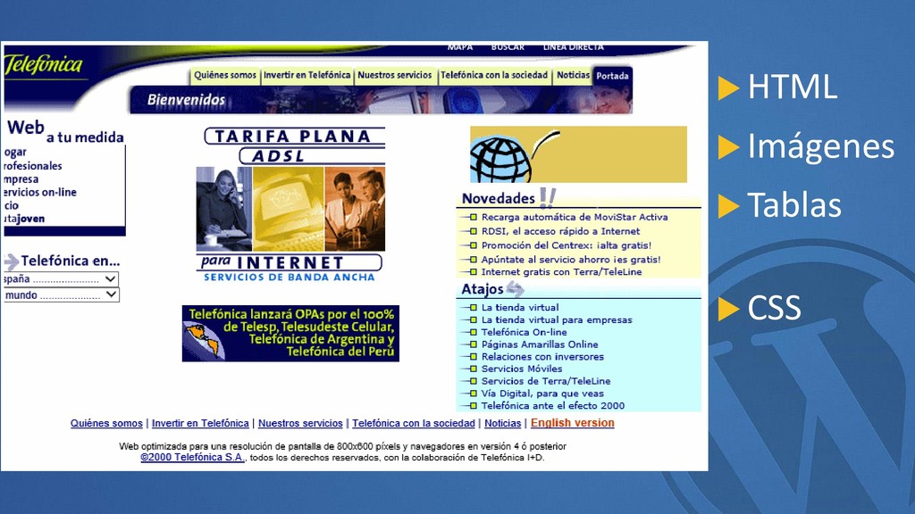Open Telefónica con la sociedad tab
This screenshot has width=915, height=514.
(x=493, y=75)
